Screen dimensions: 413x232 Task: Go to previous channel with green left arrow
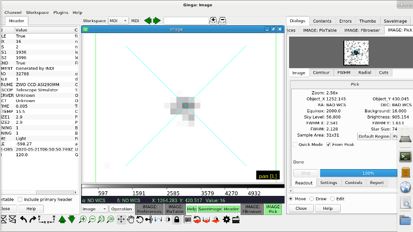tap(148, 21)
